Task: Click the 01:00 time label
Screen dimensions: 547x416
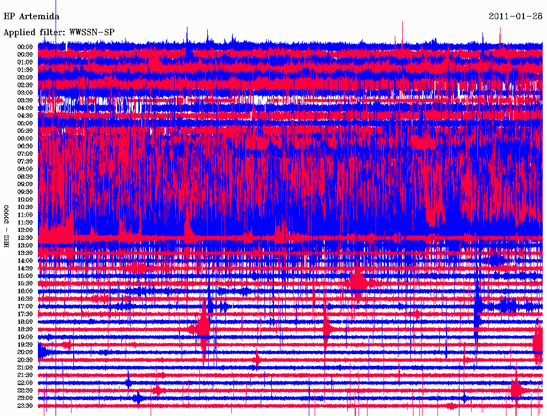Action: [25, 62]
